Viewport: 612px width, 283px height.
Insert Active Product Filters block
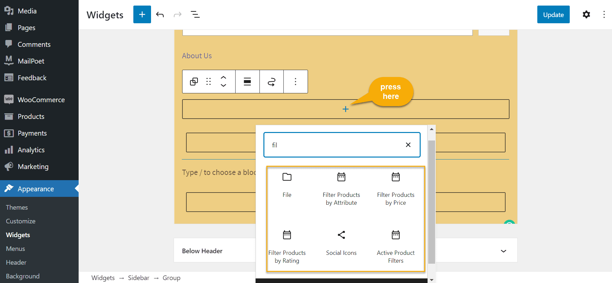(x=396, y=247)
